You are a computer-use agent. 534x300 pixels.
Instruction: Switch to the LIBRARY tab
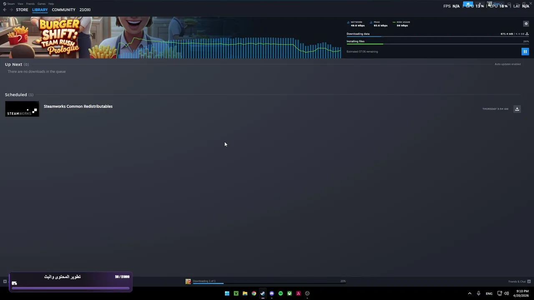coord(40,10)
